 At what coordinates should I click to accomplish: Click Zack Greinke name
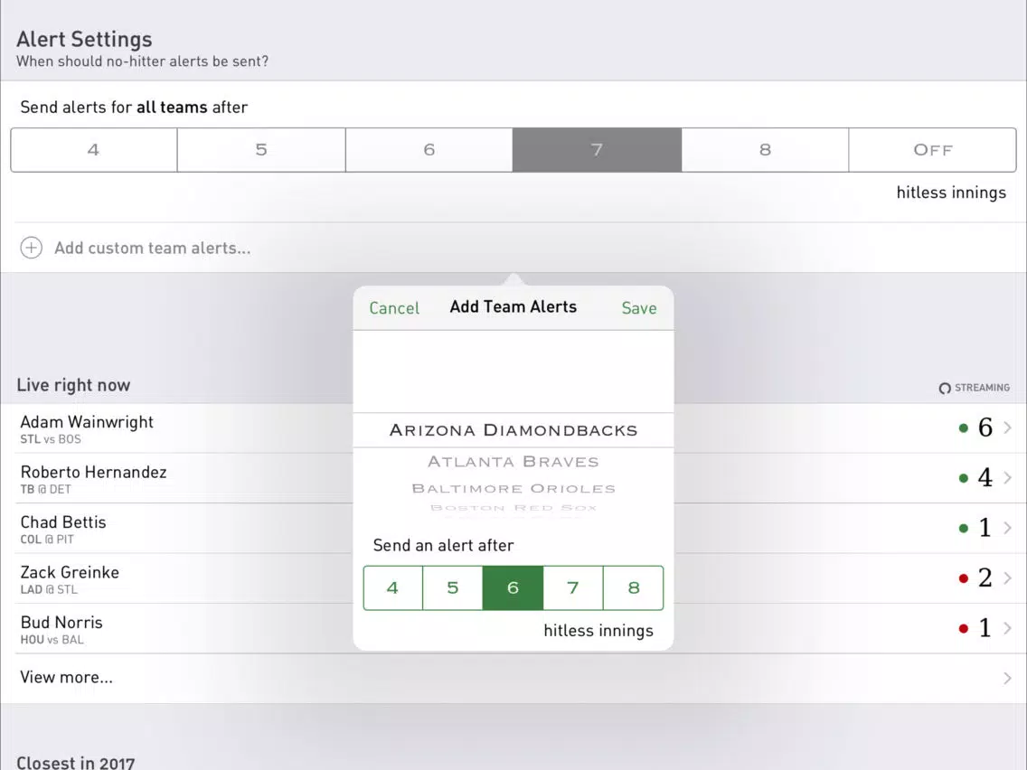click(x=71, y=572)
